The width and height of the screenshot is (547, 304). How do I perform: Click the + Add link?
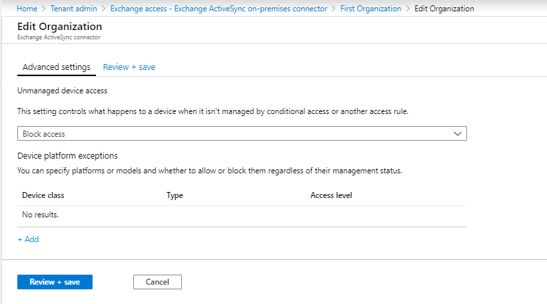pyautogui.click(x=28, y=239)
